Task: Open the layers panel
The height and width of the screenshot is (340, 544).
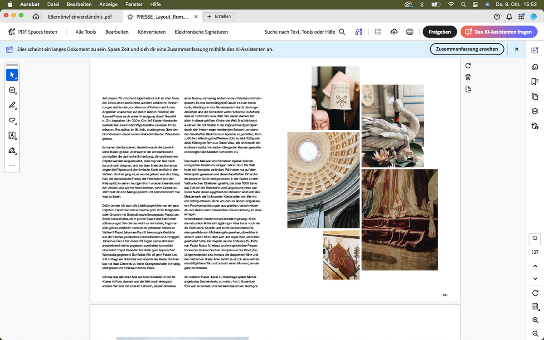Action: click(x=535, y=111)
